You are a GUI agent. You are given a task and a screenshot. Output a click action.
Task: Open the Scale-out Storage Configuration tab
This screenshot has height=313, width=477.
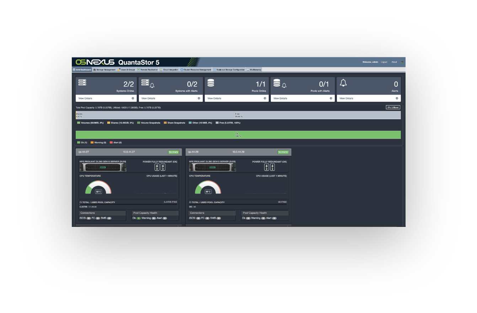tap(229, 70)
